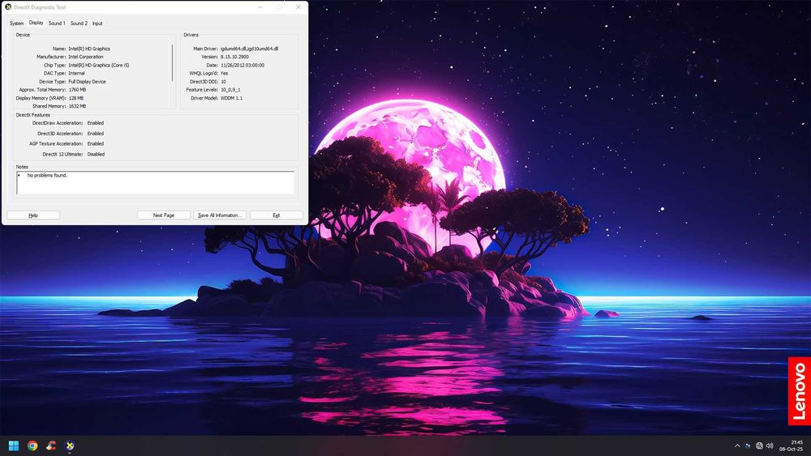
Task: Select the Display tab
Action: point(36,23)
